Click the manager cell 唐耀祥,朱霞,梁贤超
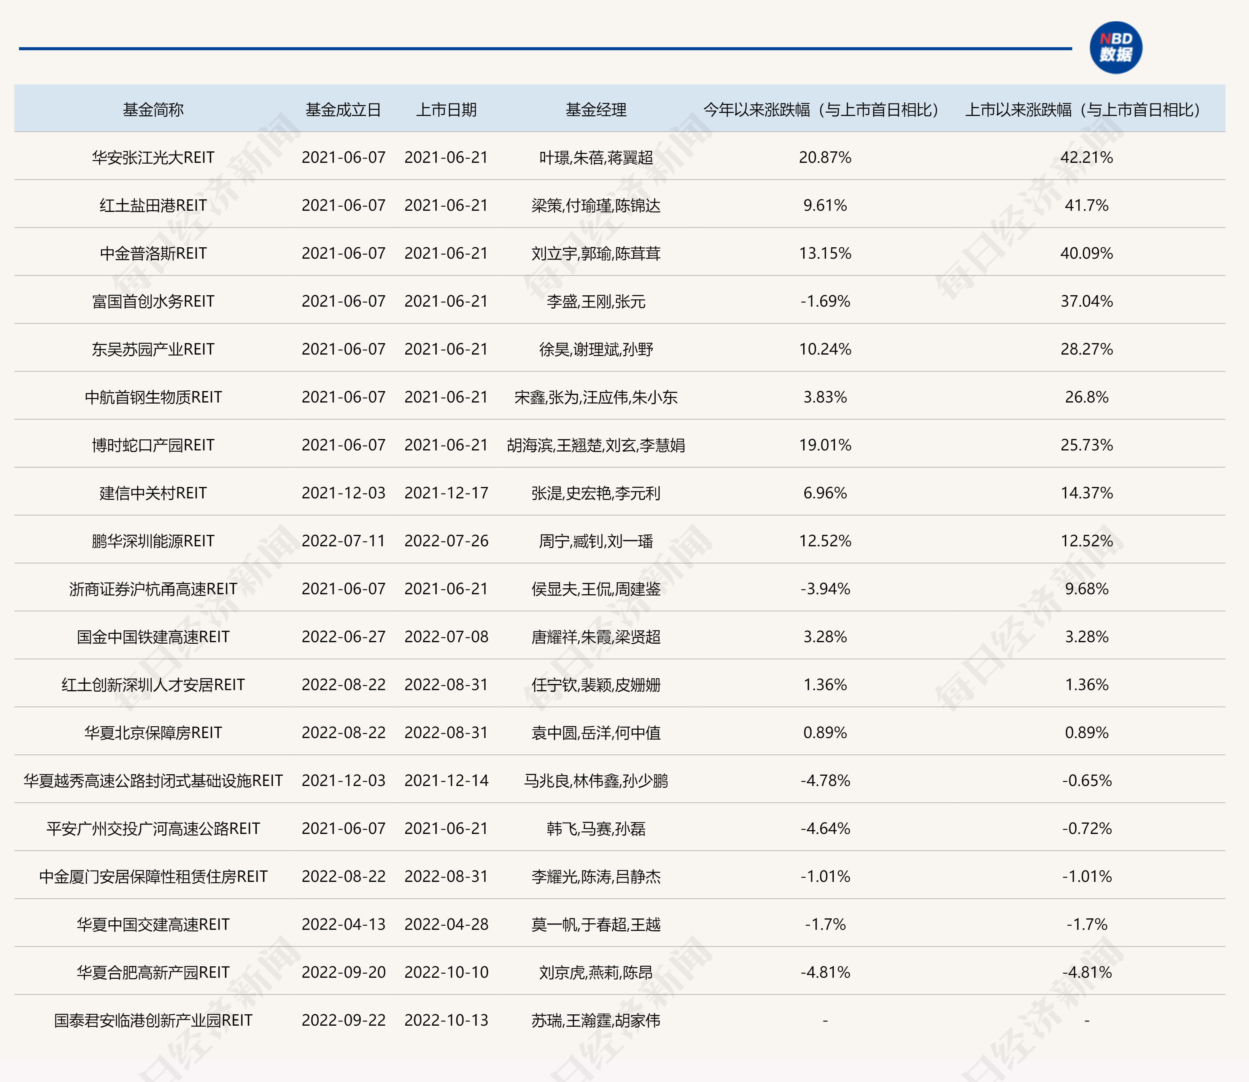 pyautogui.click(x=596, y=636)
